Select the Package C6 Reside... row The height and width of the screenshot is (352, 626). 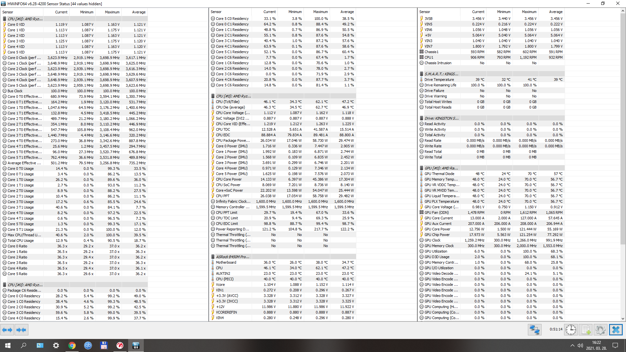[74, 290]
